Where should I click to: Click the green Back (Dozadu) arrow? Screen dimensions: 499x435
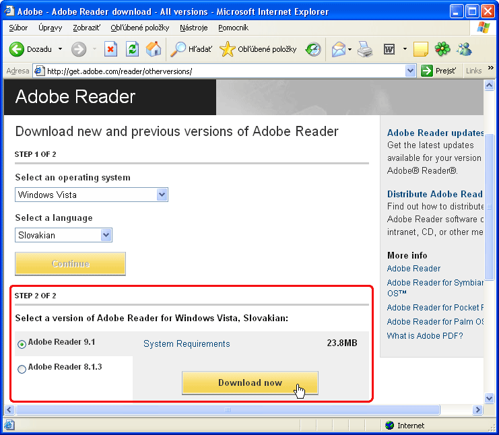coord(17,49)
